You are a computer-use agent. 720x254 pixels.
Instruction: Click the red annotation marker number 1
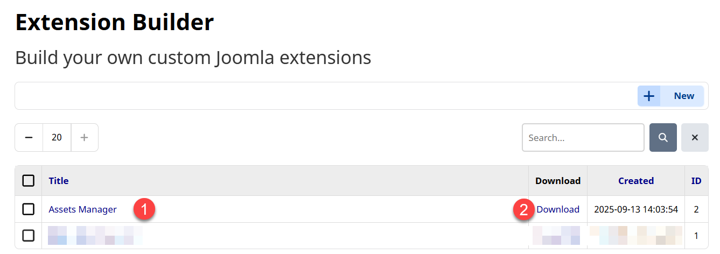coord(145,209)
